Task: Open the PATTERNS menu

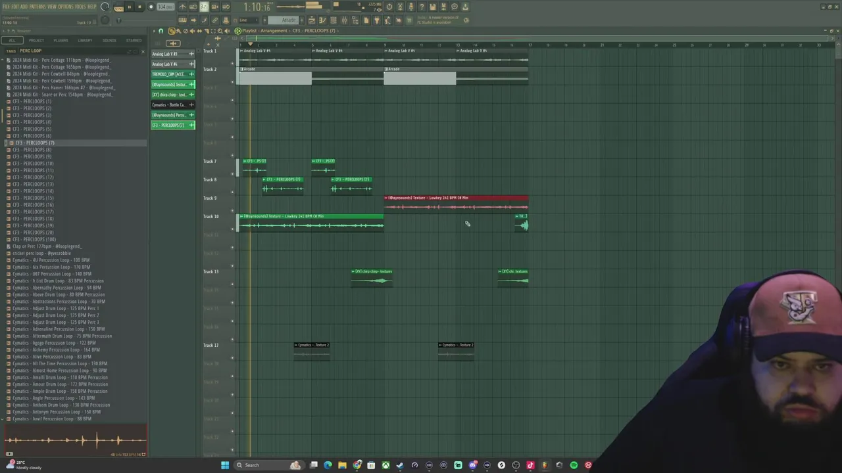Action: point(37,7)
